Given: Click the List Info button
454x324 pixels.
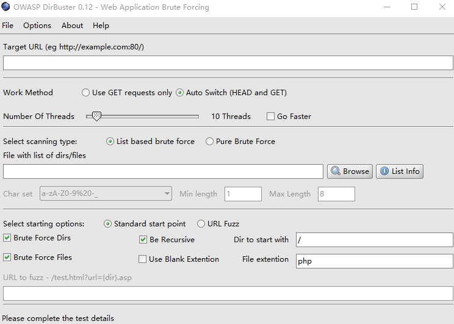Looking at the screenshot, I should point(400,171).
